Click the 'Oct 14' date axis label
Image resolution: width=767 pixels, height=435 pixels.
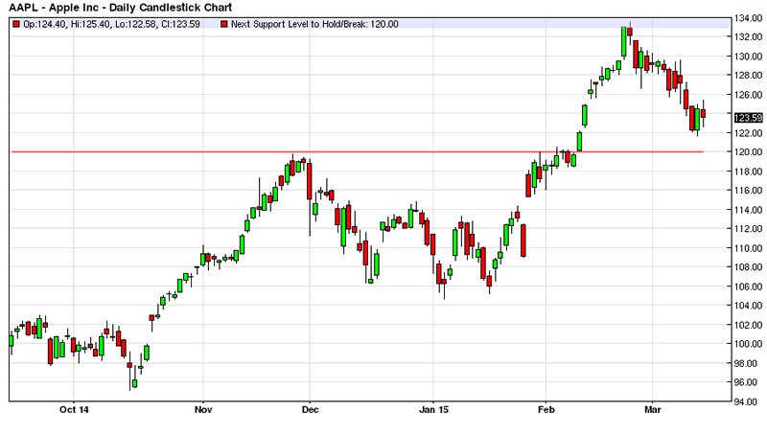pos(74,409)
